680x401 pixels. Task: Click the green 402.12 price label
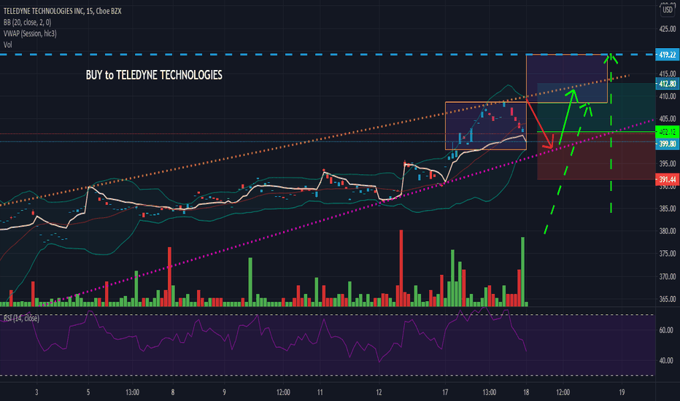pyautogui.click(x=667, y=132)
